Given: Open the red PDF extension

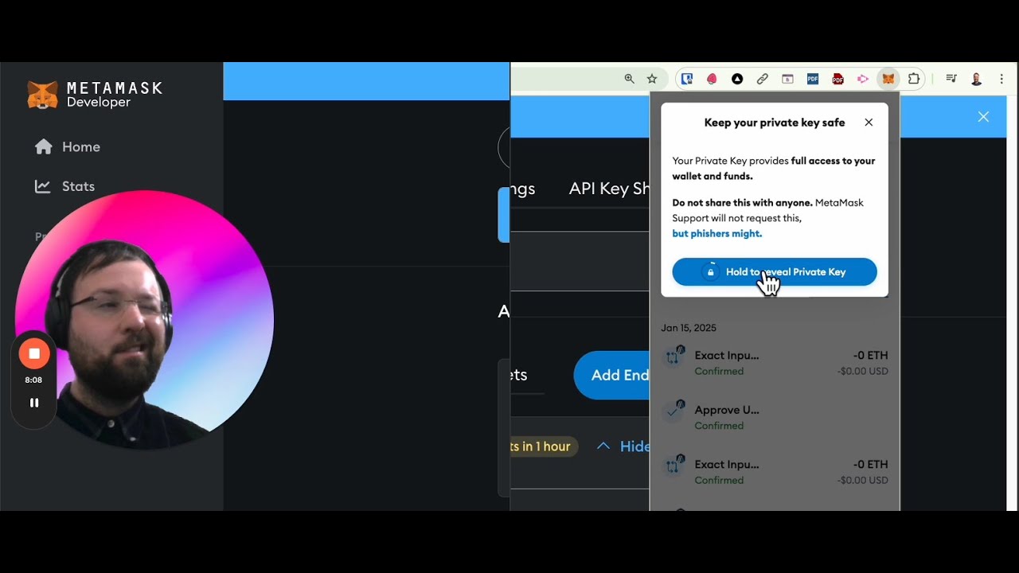Looking at the screenshot, I should pyautogui.click(x=837, y=79).
